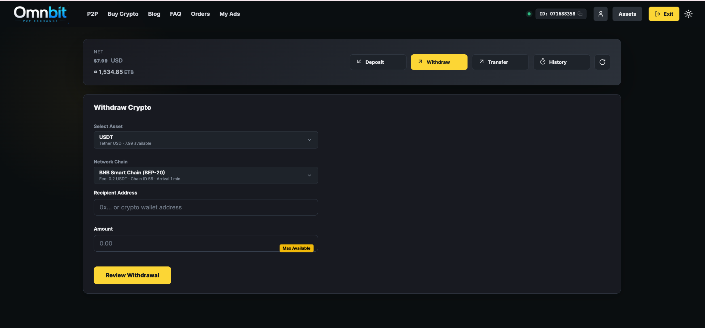The image size is (705, 328).
Task: Go to Orders in the top navigation
Action: click(200, 14)
